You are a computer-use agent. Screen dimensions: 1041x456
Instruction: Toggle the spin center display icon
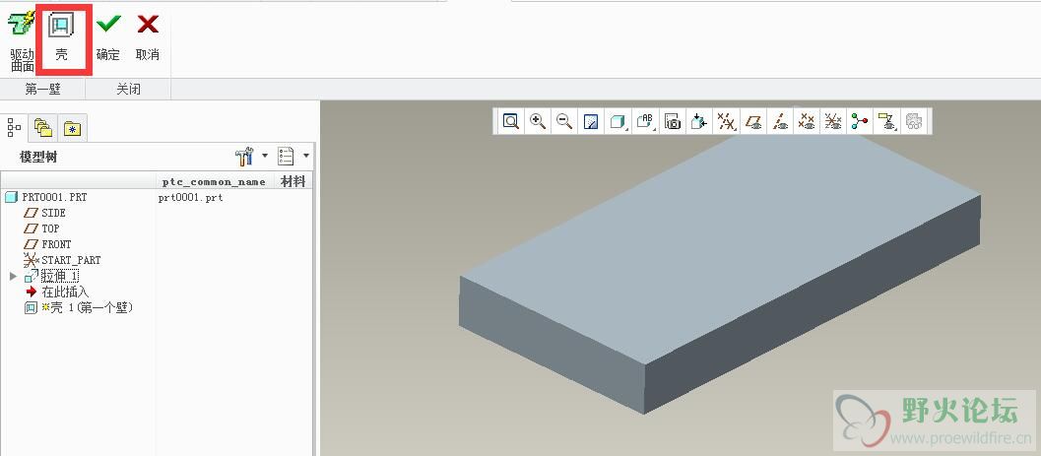tap(860, 121)
